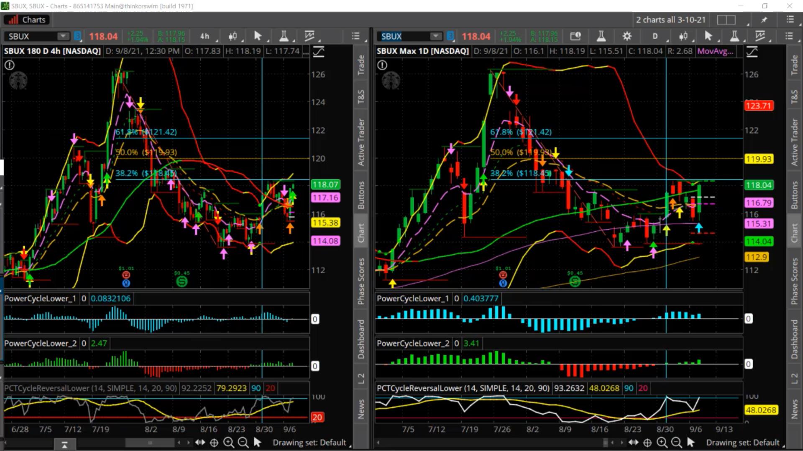803x451 pixels.
Task: Click the expand-horizontally arrows under left chart
Action: [200, 443]
